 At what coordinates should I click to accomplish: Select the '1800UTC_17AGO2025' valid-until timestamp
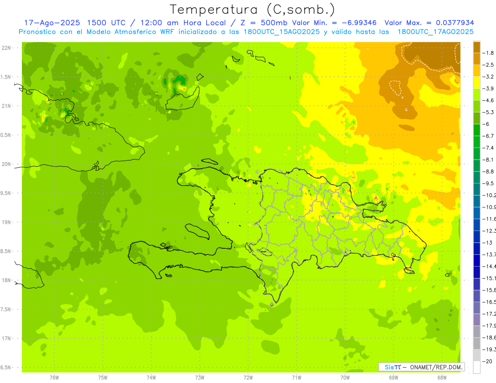pos(435,32)
